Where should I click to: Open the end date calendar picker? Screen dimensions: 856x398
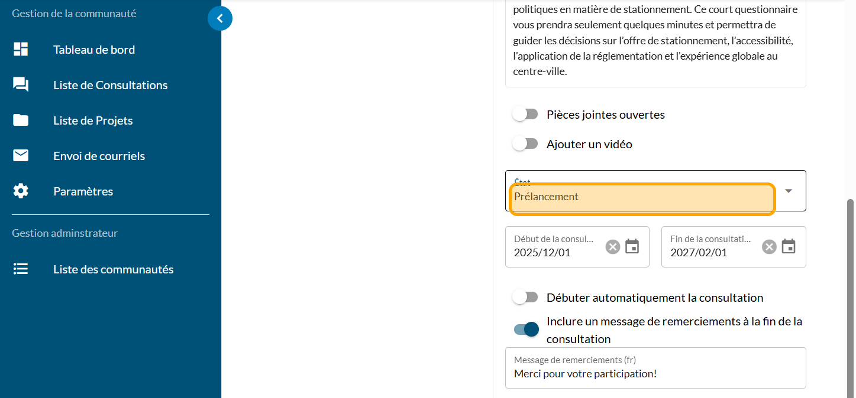pos(789,247)
